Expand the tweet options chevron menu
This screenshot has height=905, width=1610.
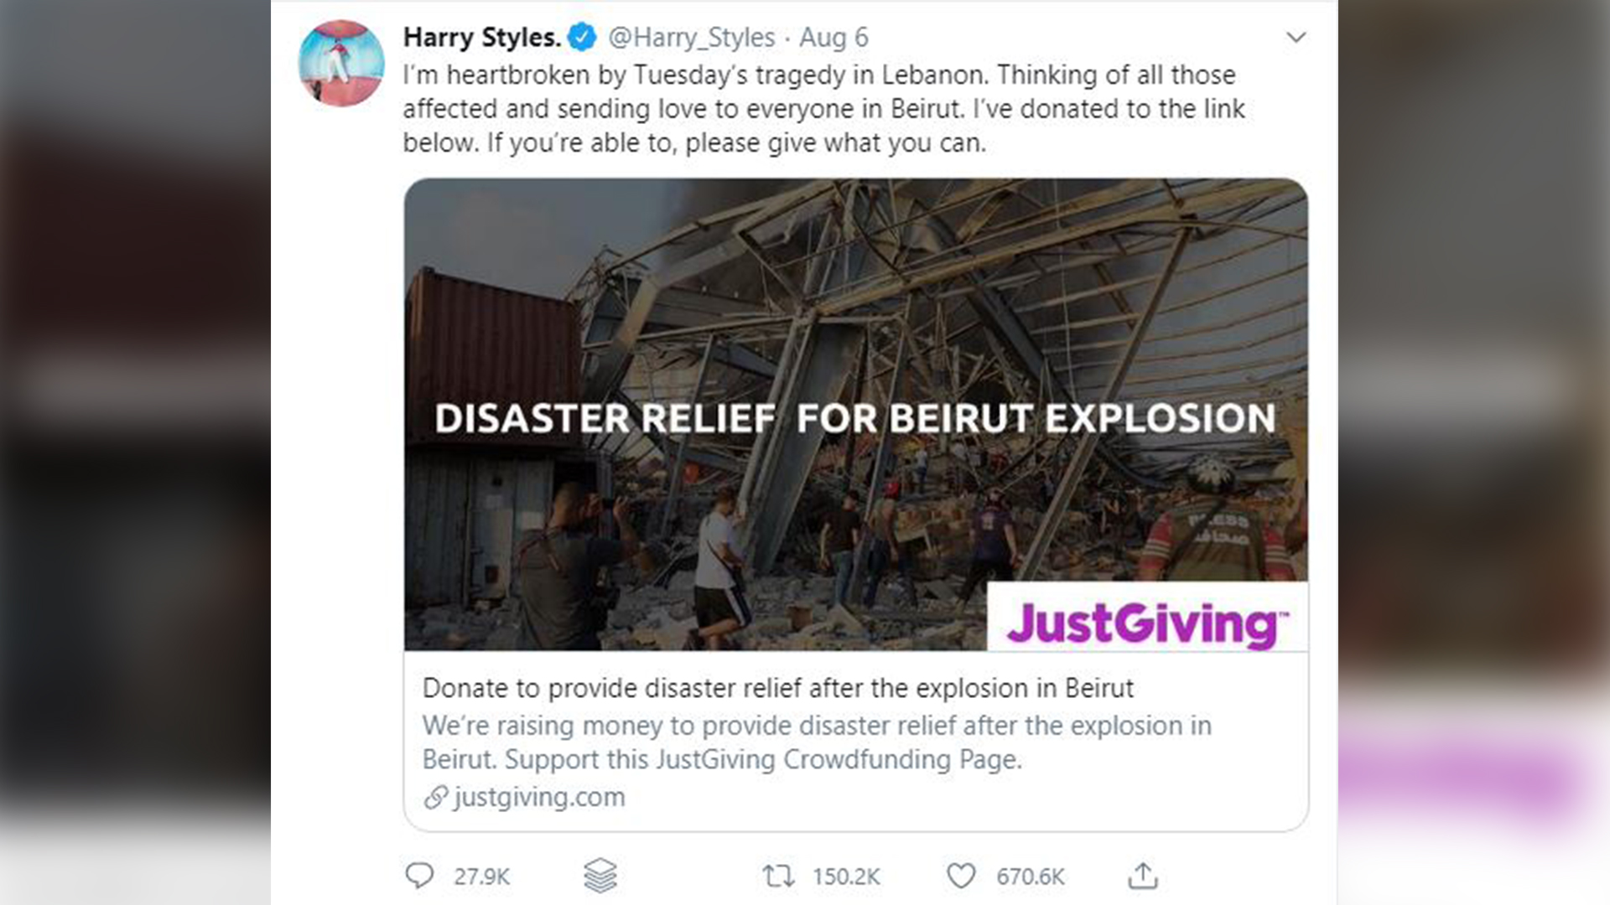coord(1296,38)
